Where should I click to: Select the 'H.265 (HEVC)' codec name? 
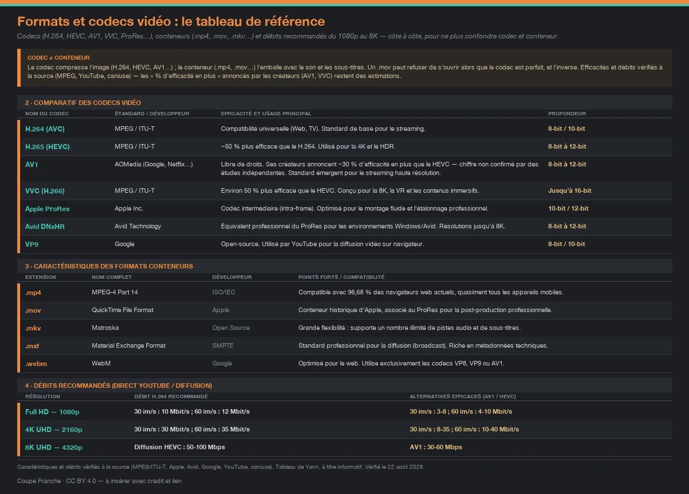[47, 147]
